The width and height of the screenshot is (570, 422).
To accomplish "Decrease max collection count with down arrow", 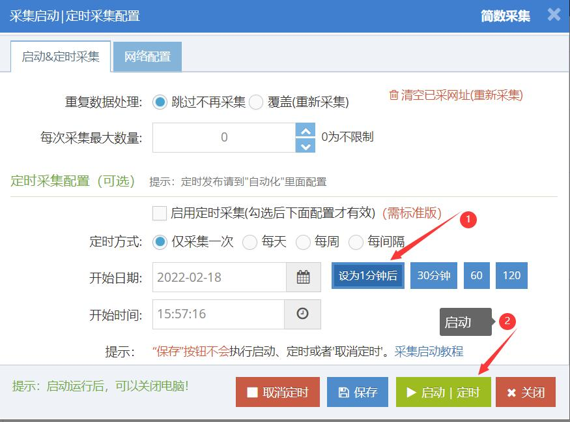I will (305, 145).
